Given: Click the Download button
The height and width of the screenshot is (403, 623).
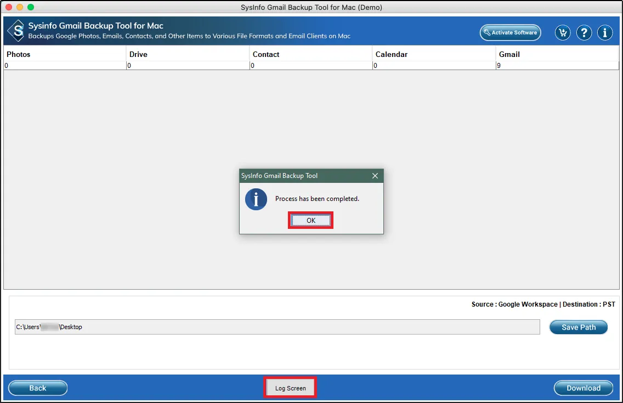Looking at the screenshot, I should click(584, 388).
